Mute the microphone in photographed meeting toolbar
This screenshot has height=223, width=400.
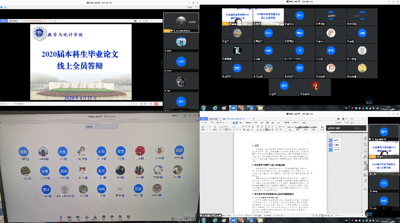pyautogui.click(x=61, y=217)
